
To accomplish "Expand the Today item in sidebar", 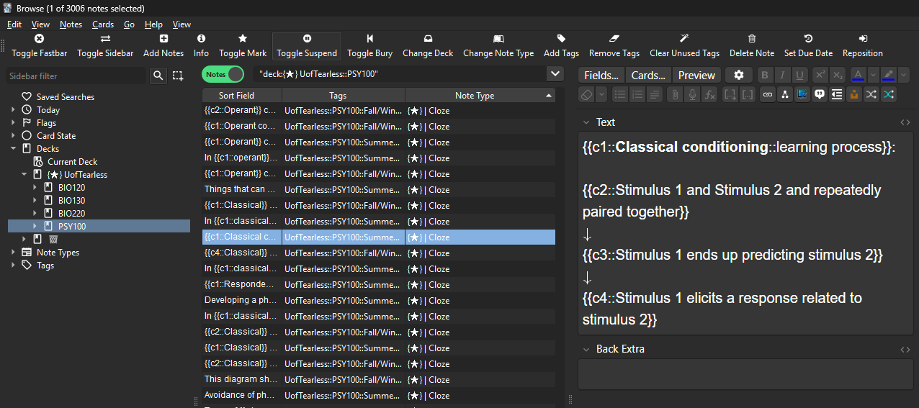I will (13, 110).
